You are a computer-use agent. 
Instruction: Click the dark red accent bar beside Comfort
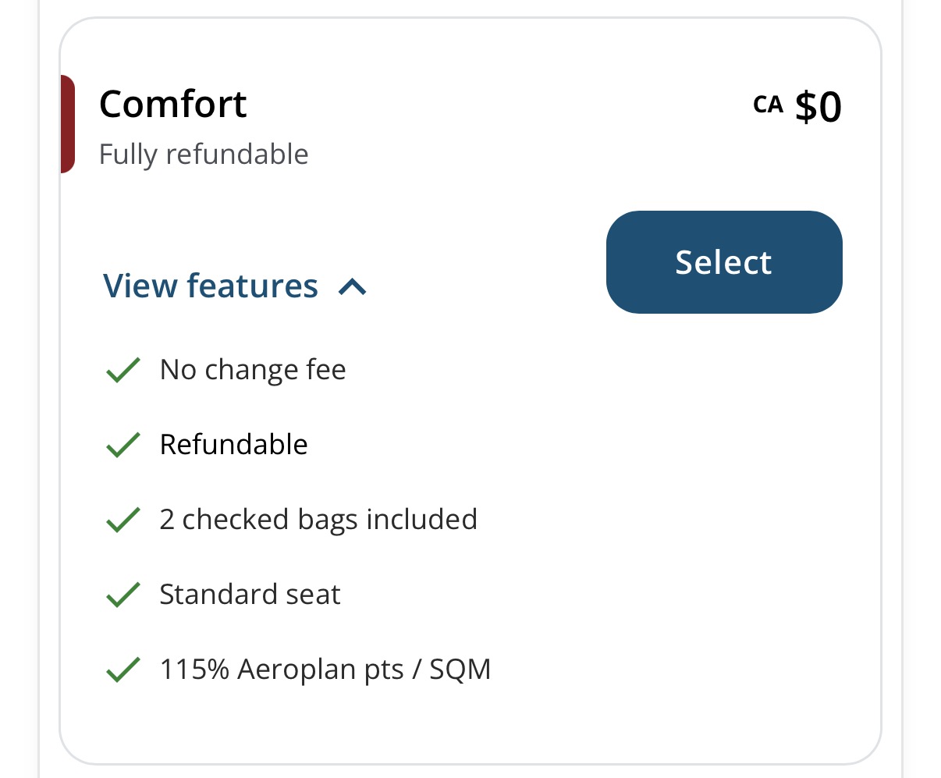click(67, 123)
